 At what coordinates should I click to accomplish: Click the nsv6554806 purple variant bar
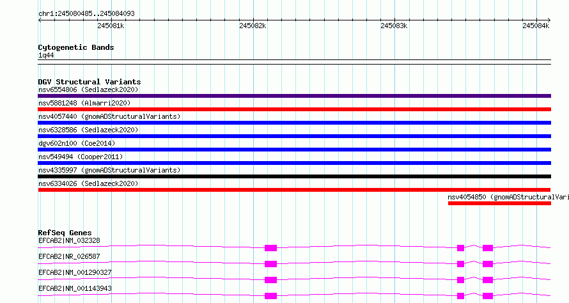294,96
